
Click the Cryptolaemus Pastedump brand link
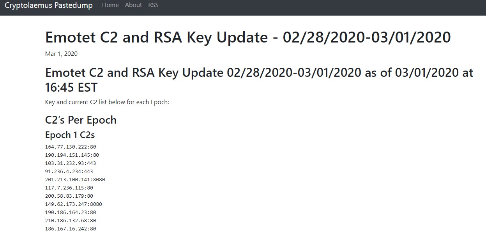pyautogui.click(x=49, y=5)
